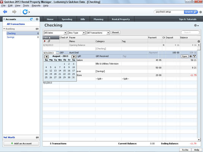Click the gray Forward arrow

tap(14, 12)
